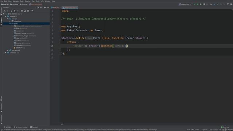Click the Search Everywhere magnifier icon

231,4
